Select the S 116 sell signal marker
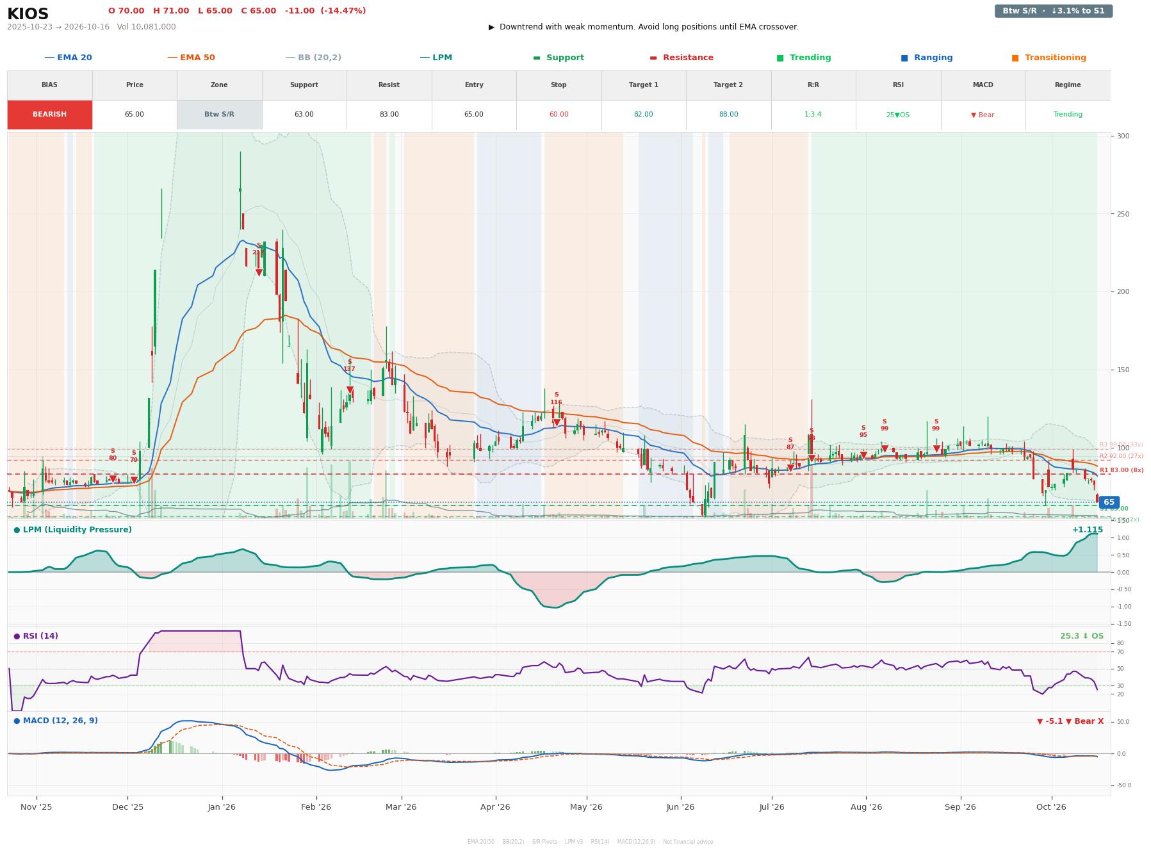 coord(557,423)
